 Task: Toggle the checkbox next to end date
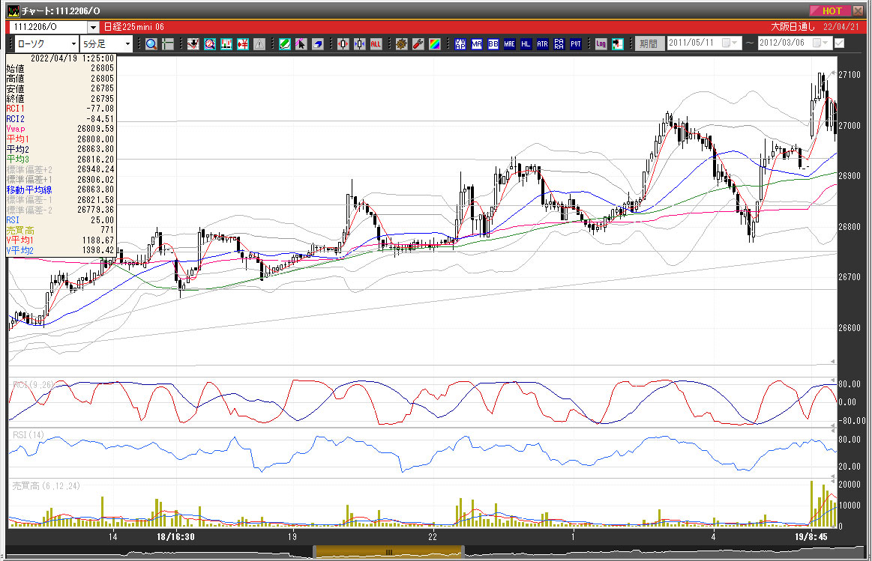tap(839, 43)
